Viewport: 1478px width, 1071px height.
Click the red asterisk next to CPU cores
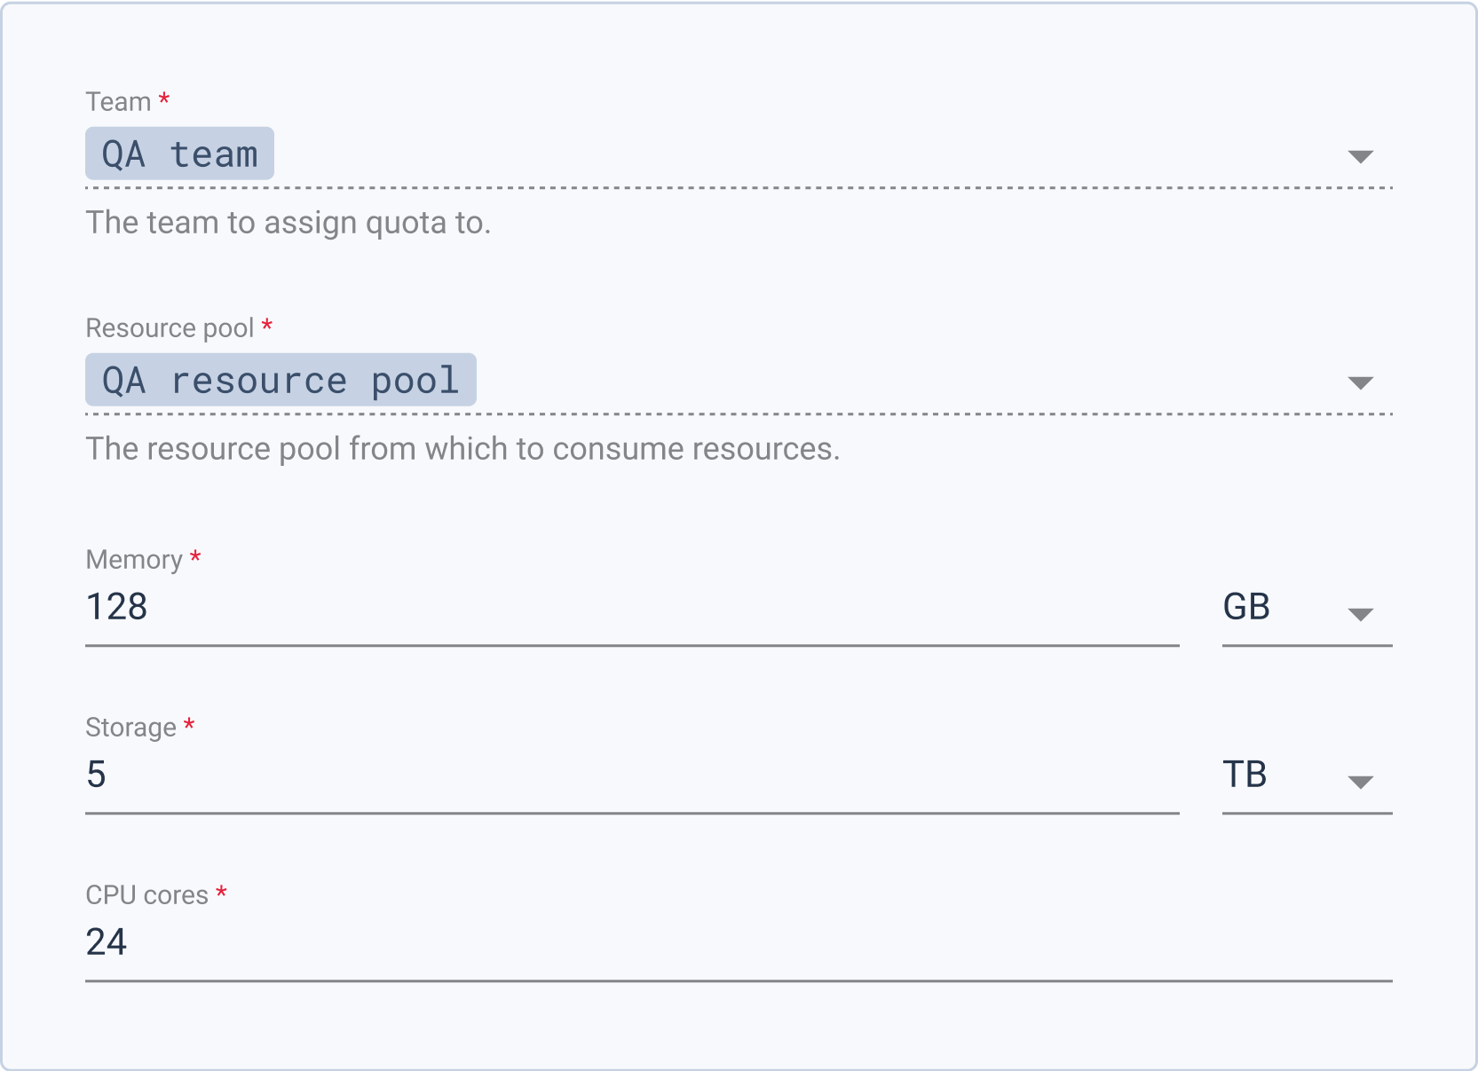point(221,893)
